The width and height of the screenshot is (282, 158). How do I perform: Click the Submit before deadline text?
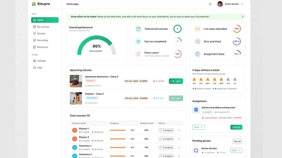[223, 118]
